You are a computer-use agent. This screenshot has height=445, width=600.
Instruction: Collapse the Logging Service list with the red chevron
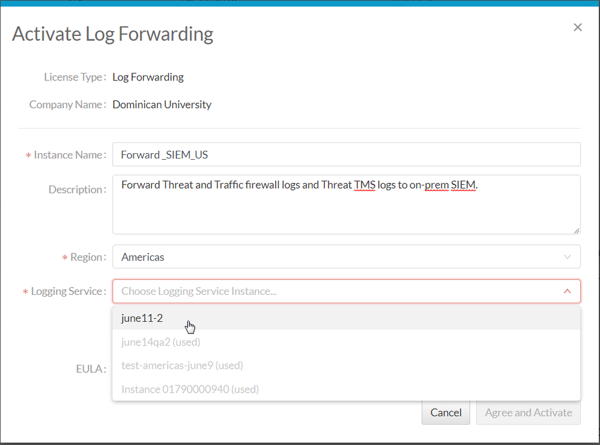[x=567, y=291]
